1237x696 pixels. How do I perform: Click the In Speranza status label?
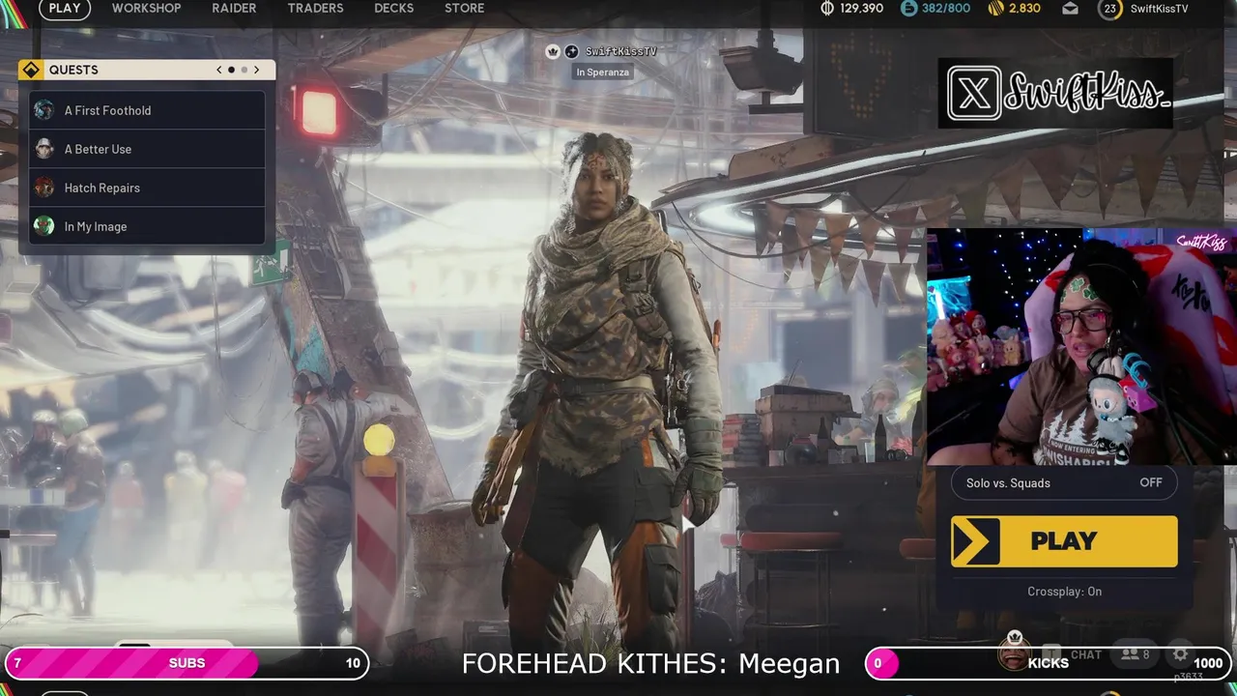[602, 72]
